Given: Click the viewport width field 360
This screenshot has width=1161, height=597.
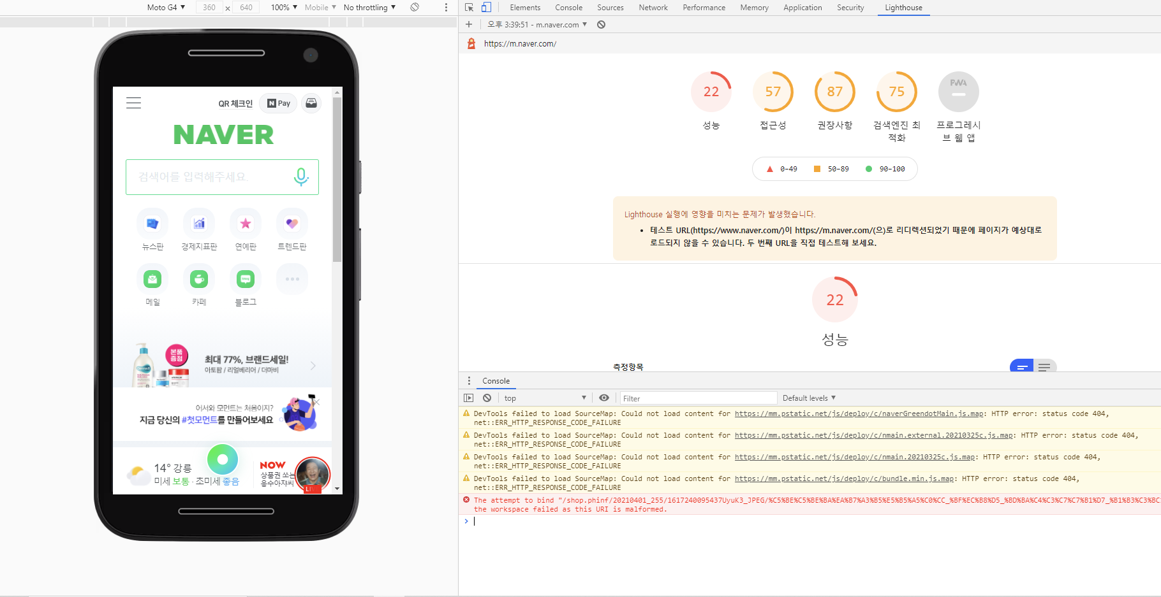Looking at the screenshot, I should pos(209,7).
